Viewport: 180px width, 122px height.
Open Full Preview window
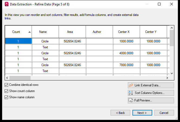tap(151, 100)
